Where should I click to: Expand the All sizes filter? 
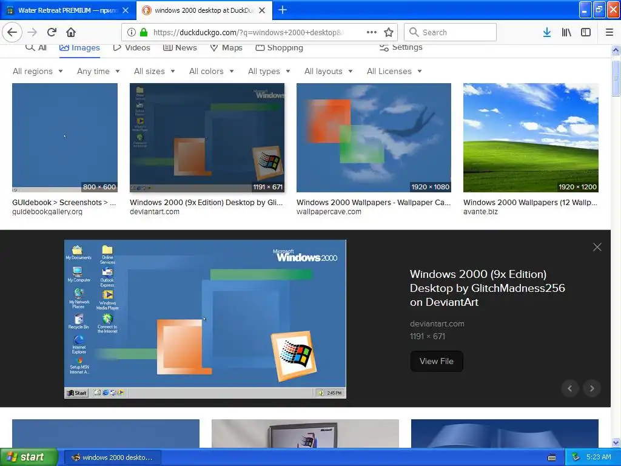pos(155,72)
